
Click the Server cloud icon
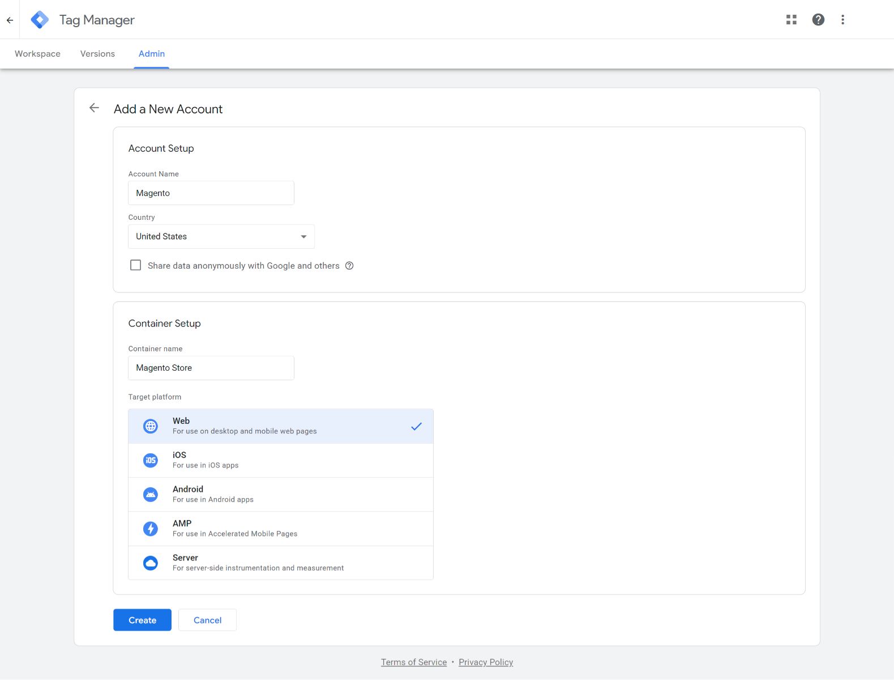(x=151, y=563)
